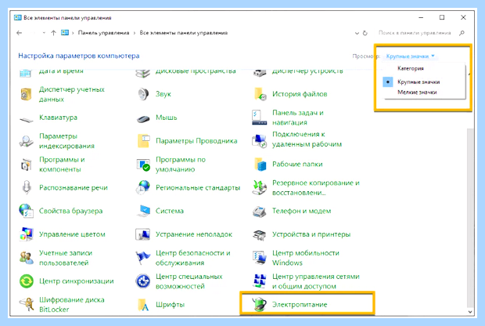Open the Рабочие папки icon
The height and width of the screenshot is (326, 485).
(260, 164)
